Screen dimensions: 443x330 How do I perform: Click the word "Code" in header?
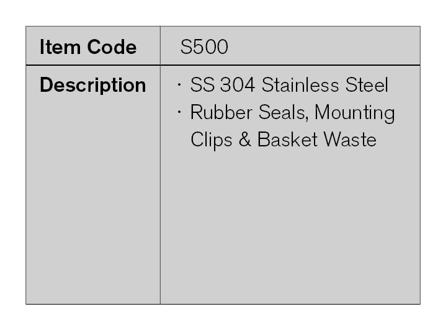(112, 47)
